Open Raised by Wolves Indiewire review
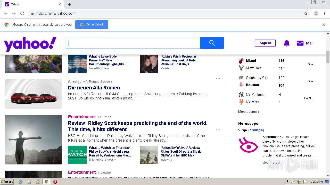330x185 pixels. tap(181, 151)
